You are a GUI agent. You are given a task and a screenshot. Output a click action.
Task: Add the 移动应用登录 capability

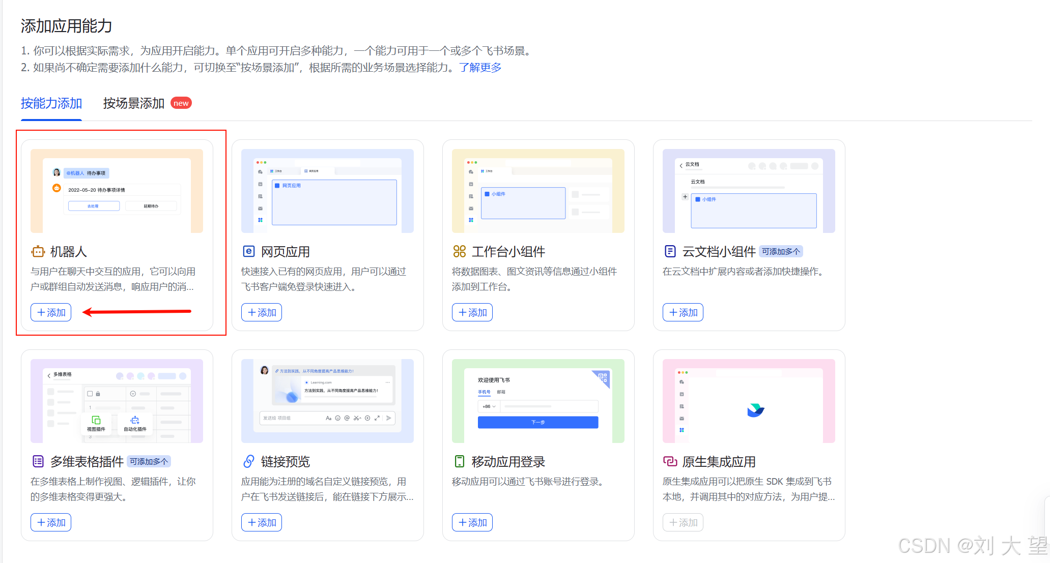472,522
